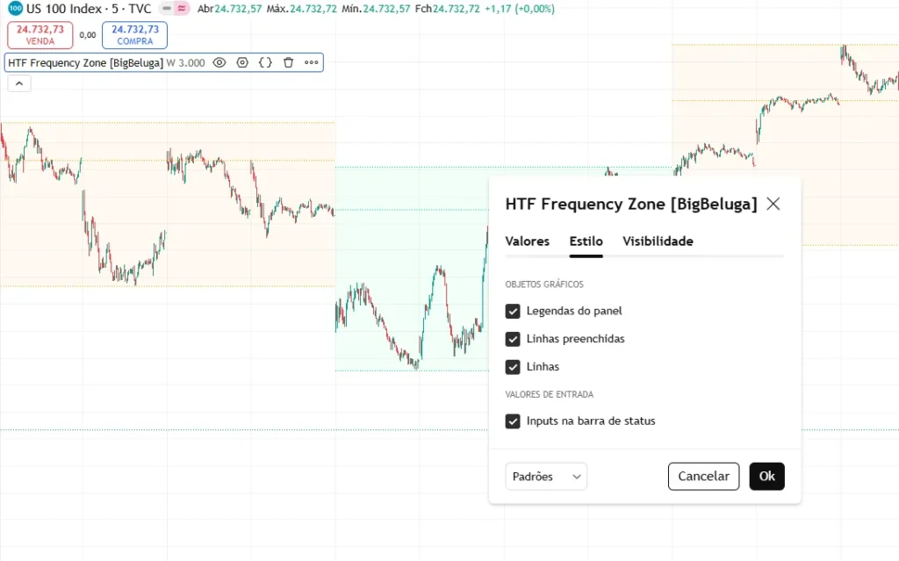This screenshot has width=899, height=561.
Task: Click the pink approximately-equal icon
Action: point(182,9)
